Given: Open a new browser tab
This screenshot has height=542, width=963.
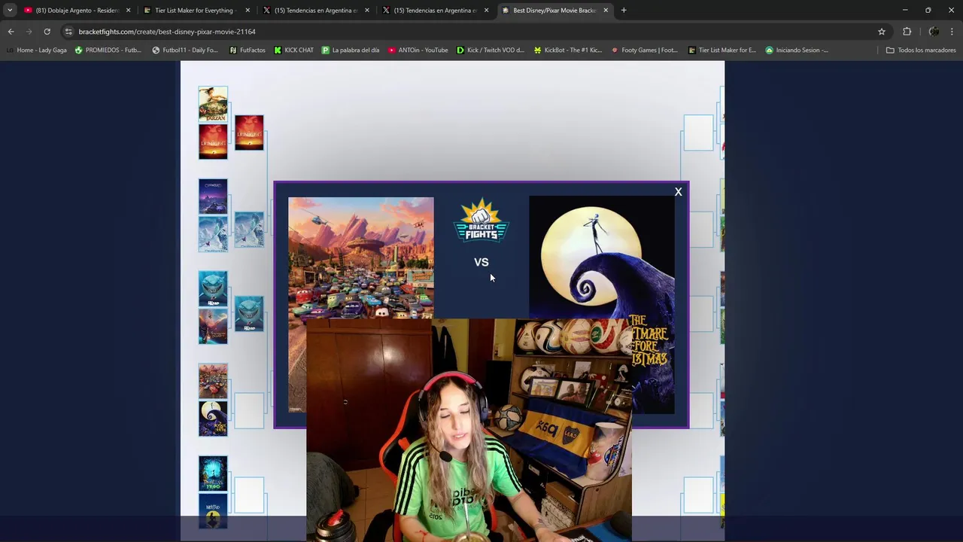Looking at the screenshot, I should [x=624, y=11].
